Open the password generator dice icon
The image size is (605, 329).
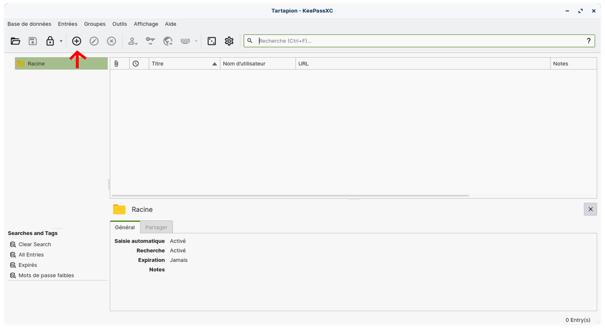[212, 41]
